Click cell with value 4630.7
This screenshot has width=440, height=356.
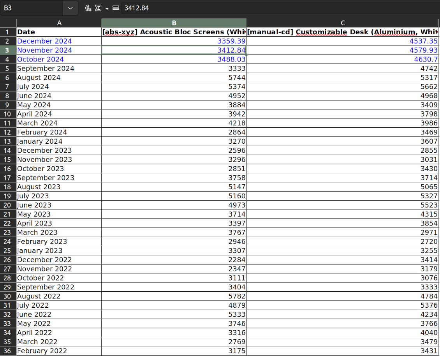coord(342,59)
